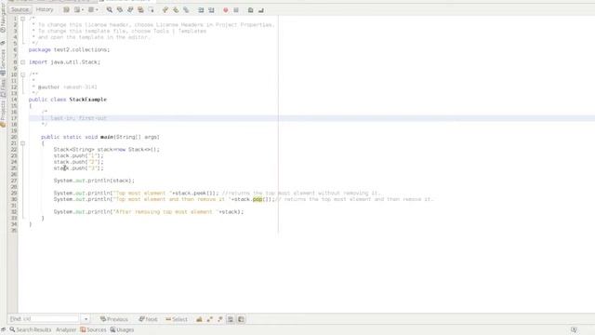Switch to History view
The image size is (595, 335).
point(45,9)
